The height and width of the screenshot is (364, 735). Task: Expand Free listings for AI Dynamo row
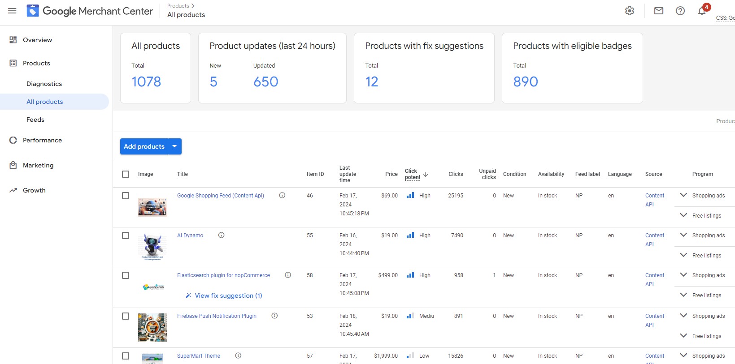(x=683, y=255)
